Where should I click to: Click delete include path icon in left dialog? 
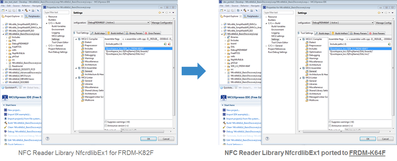[169, 44]
